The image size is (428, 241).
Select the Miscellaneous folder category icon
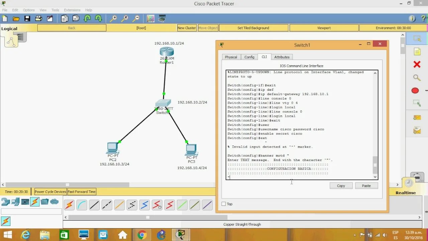tap(44, 202)
